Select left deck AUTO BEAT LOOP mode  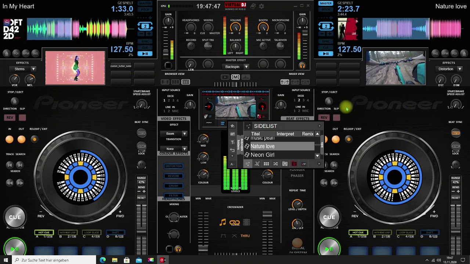[68, 232]
